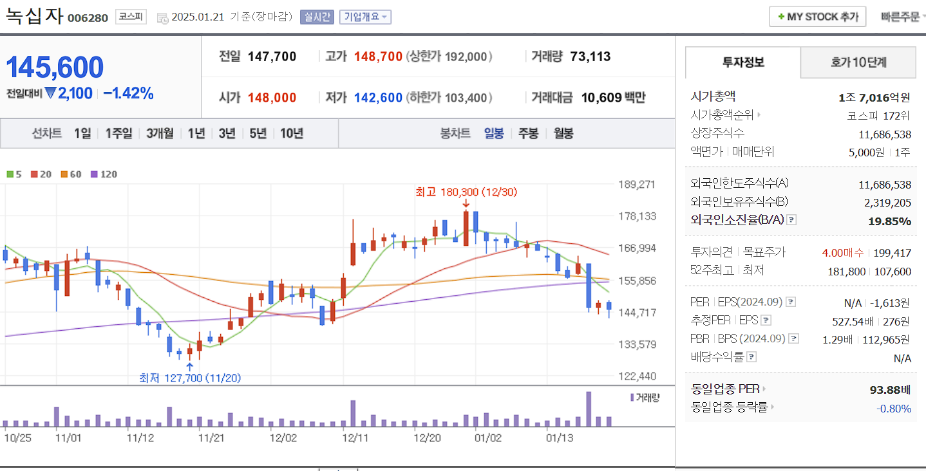This screenshot has width=926, height=471.
Task: Click the 최고 180,300 marker on the chart
Action: pyautogui.click(x=466, y=192)
